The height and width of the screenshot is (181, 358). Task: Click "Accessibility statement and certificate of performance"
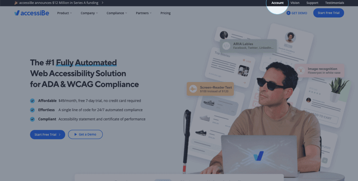click(x=102, y=119)
